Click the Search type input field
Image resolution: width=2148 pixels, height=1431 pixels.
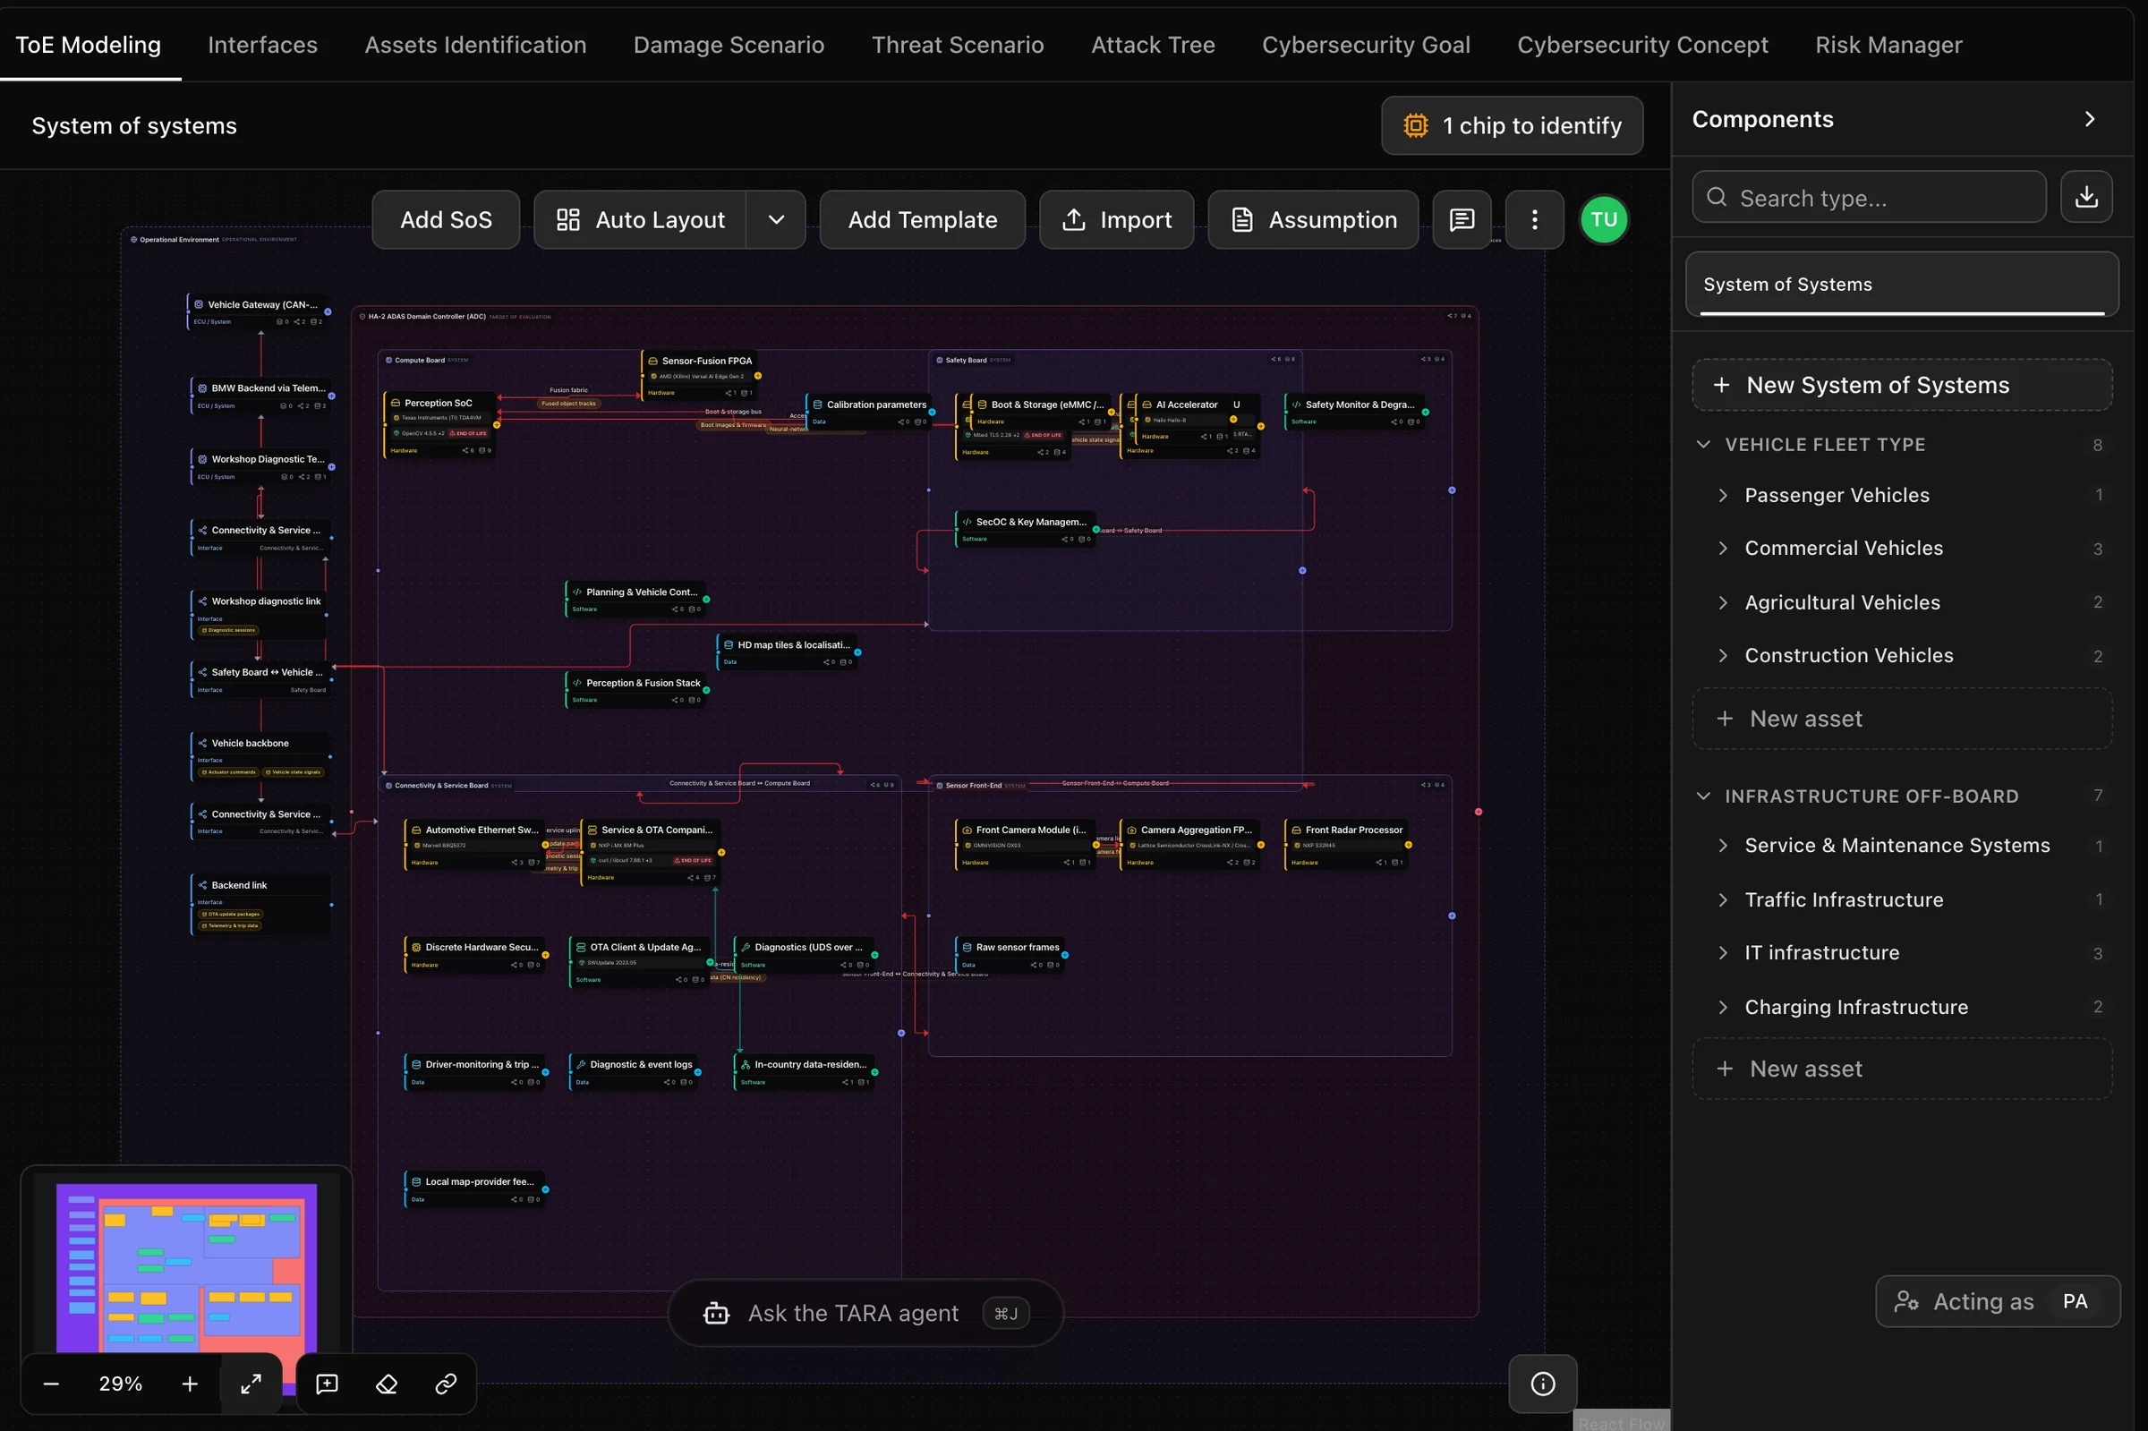click(x=1868, y=197)
